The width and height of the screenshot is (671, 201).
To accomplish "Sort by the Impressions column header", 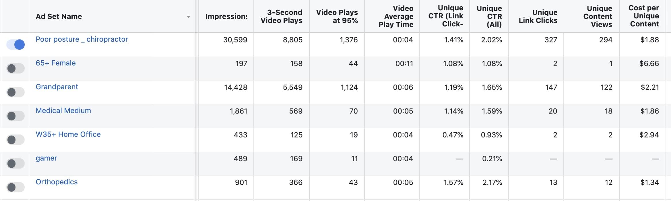I will pos(226,16).
